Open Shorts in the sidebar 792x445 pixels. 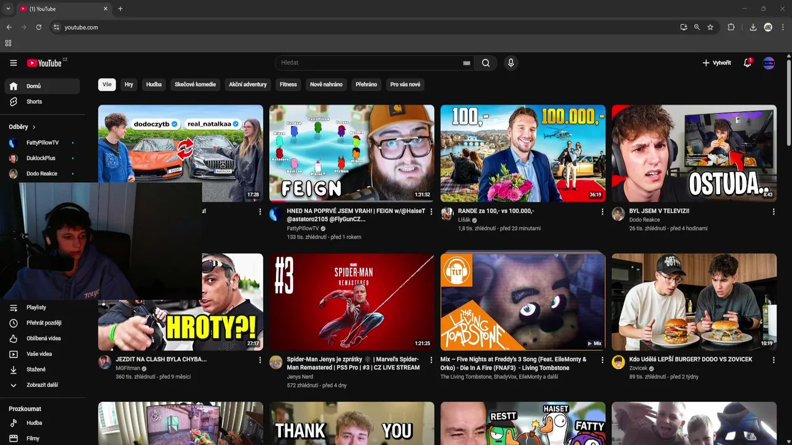coord(42,101)
